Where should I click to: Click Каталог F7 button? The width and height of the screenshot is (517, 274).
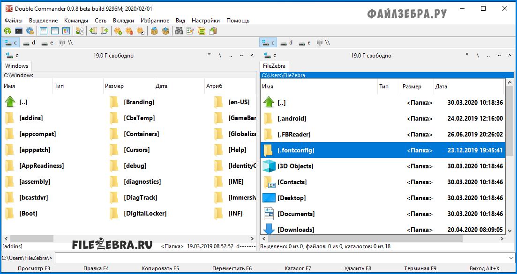(298, 268)
